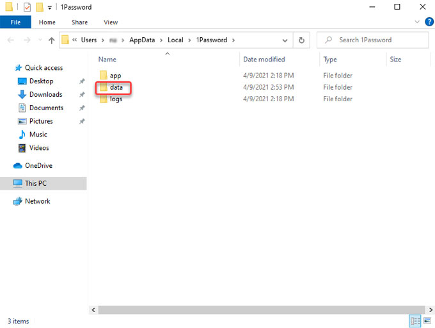Open Pictures in navigation pane
The width and height of the screenshot is (435, 328).
[41, 121]
